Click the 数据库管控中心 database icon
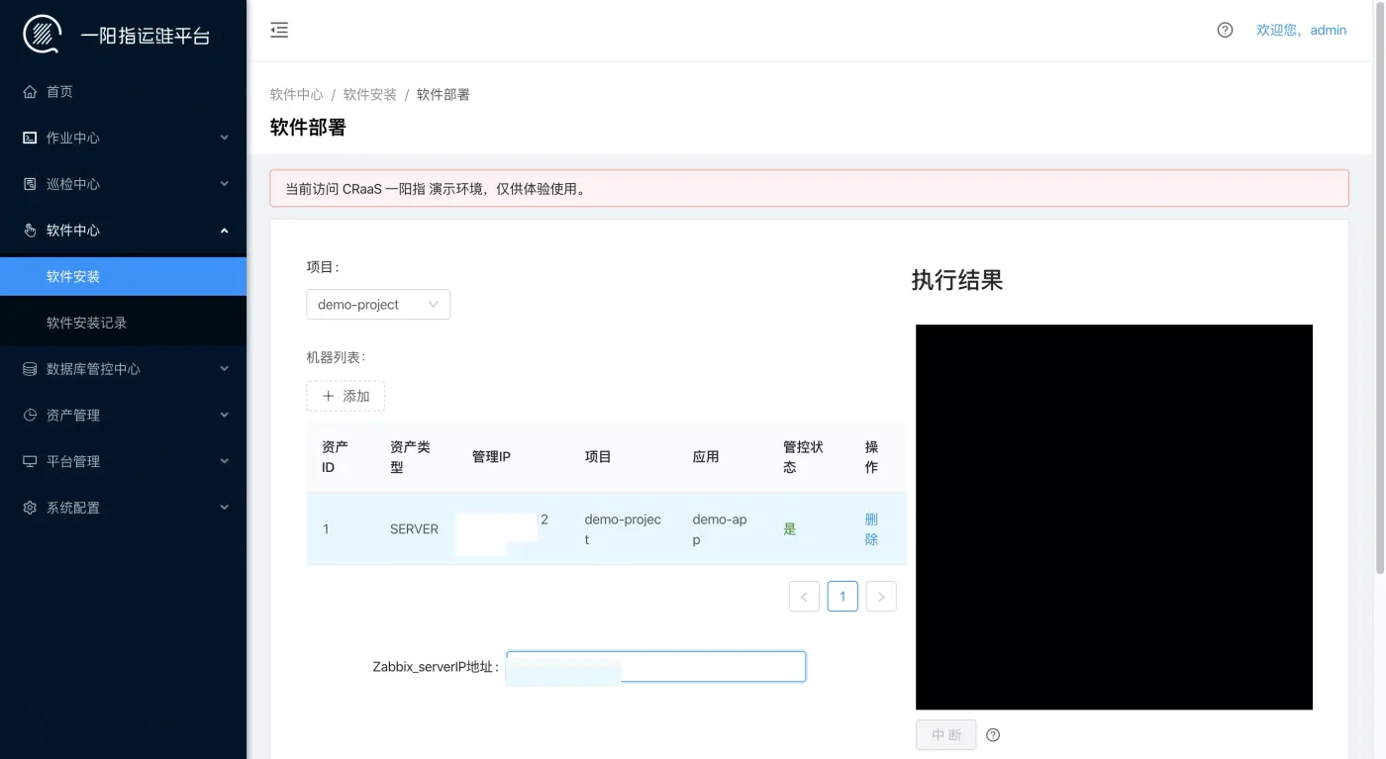This screenshot has height=759, width=1386. tap(30, 369)
